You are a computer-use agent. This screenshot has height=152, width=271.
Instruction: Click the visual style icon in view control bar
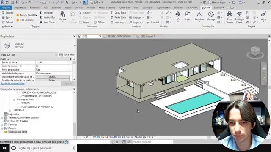[99, 137]
